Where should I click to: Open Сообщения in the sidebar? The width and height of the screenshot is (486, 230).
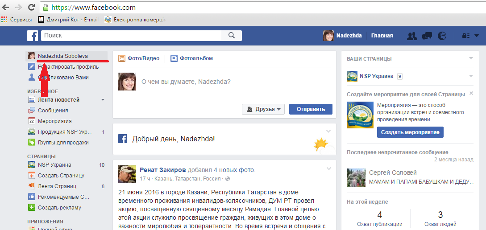pyautogui.click(x=53, y=111)
